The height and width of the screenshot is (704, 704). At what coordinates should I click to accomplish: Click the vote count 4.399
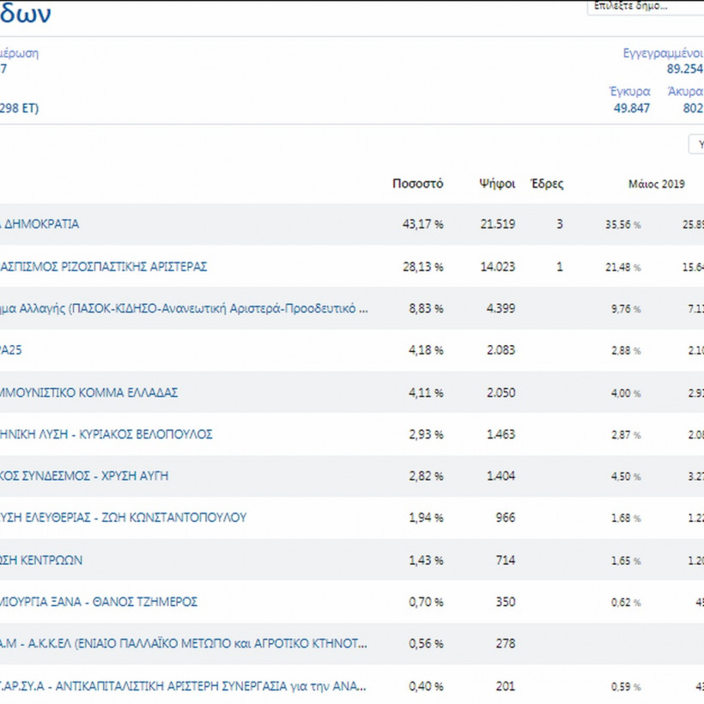click(x=501, y=308)
